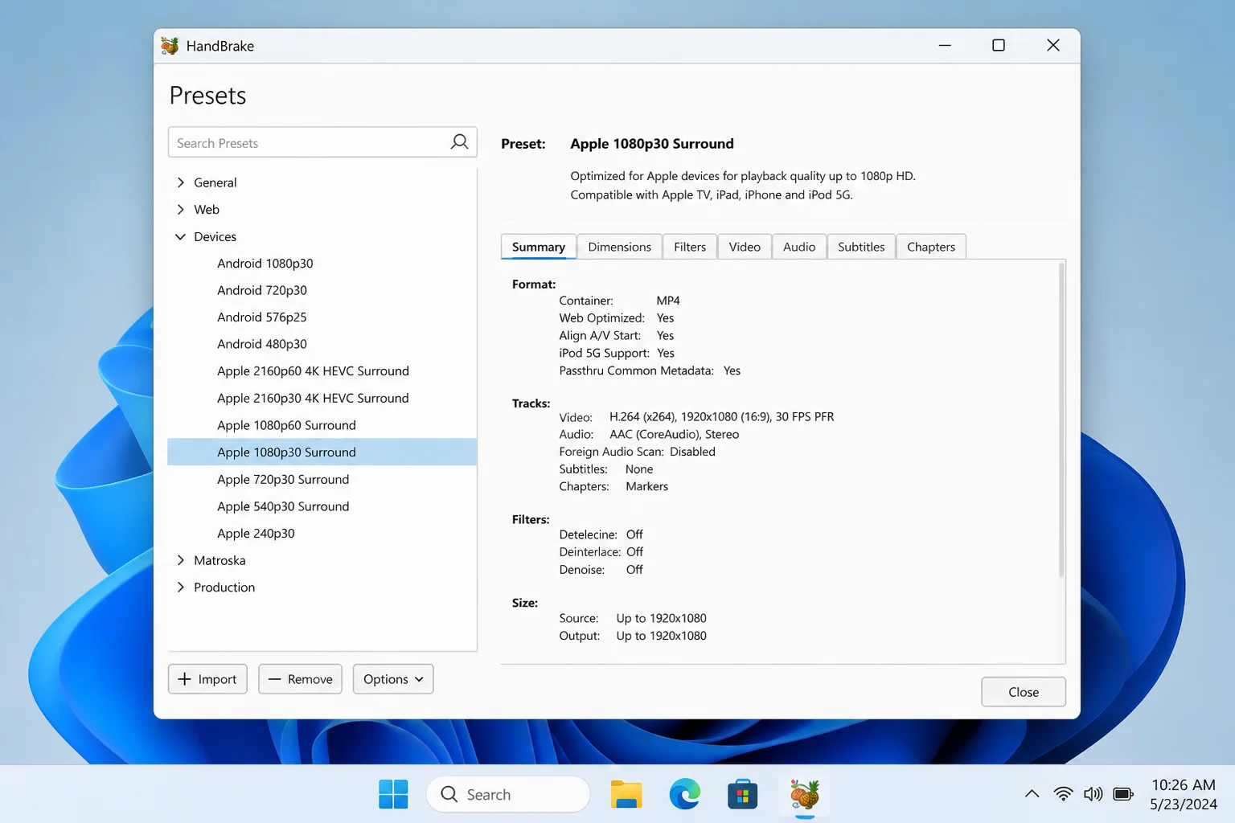Expand the Matroska preset category
The height and width of the screenshot is (823, 1235).
click(x=181, y=560)
